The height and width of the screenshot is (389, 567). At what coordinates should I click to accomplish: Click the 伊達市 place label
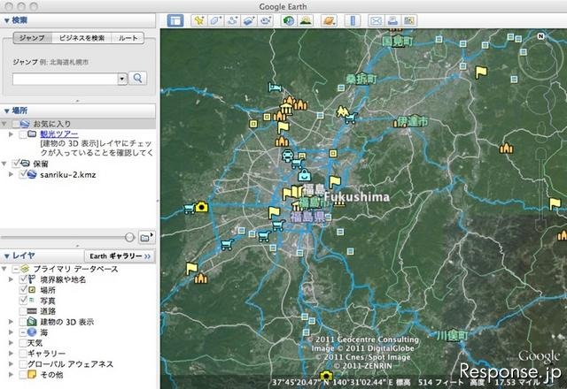click(412, 122)
